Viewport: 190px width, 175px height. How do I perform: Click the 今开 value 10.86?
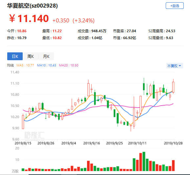(x=22, y=31)
